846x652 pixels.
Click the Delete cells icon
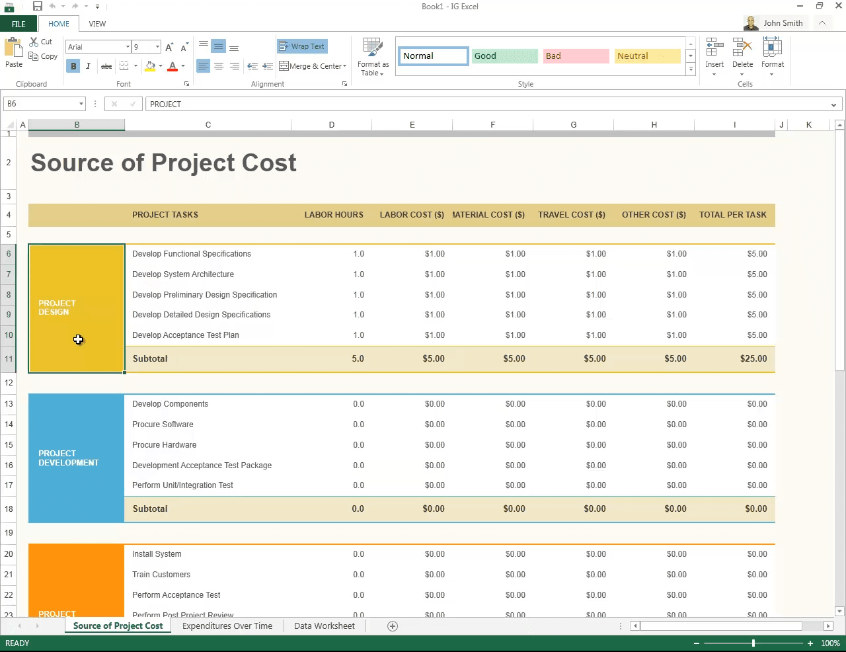pyautogui.click(x=743, y=47)
